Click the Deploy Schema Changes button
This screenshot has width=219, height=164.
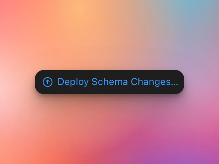tap(109, 82)
